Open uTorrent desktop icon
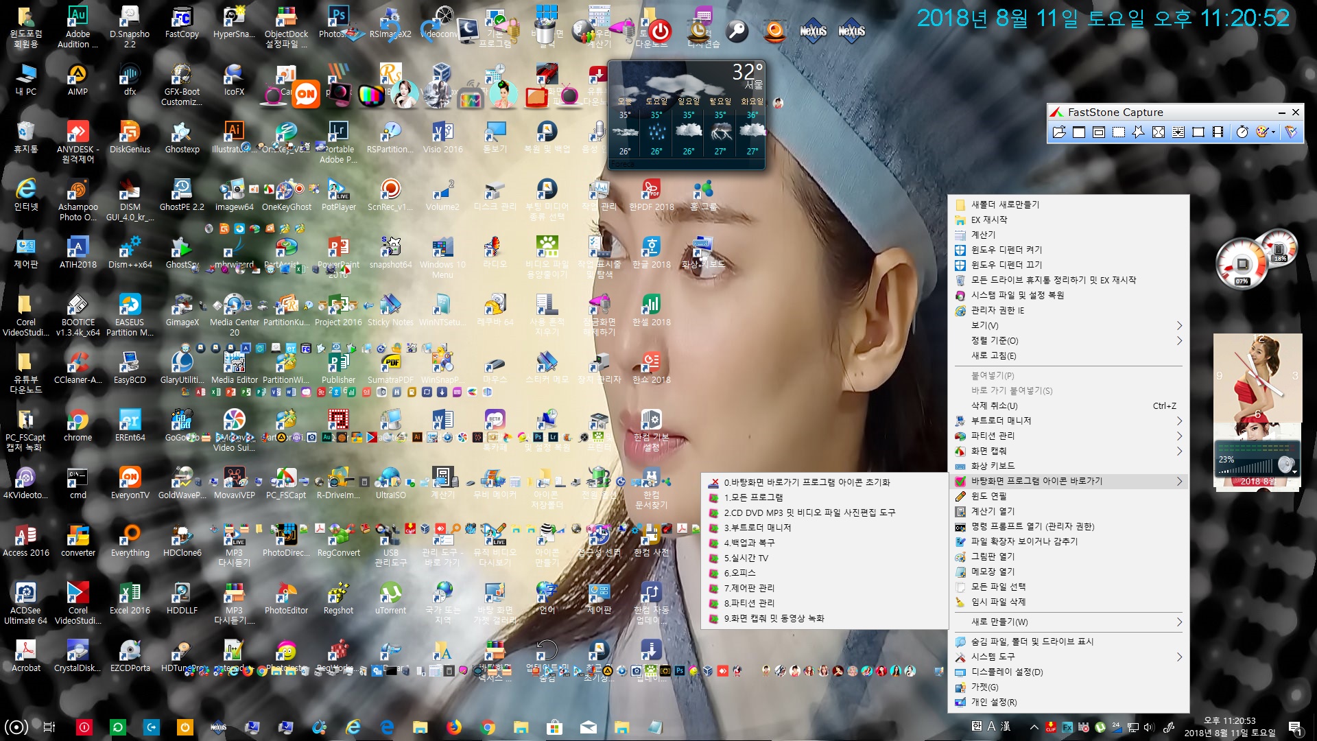The image size is (1317, 741). (x=390, y=598)
